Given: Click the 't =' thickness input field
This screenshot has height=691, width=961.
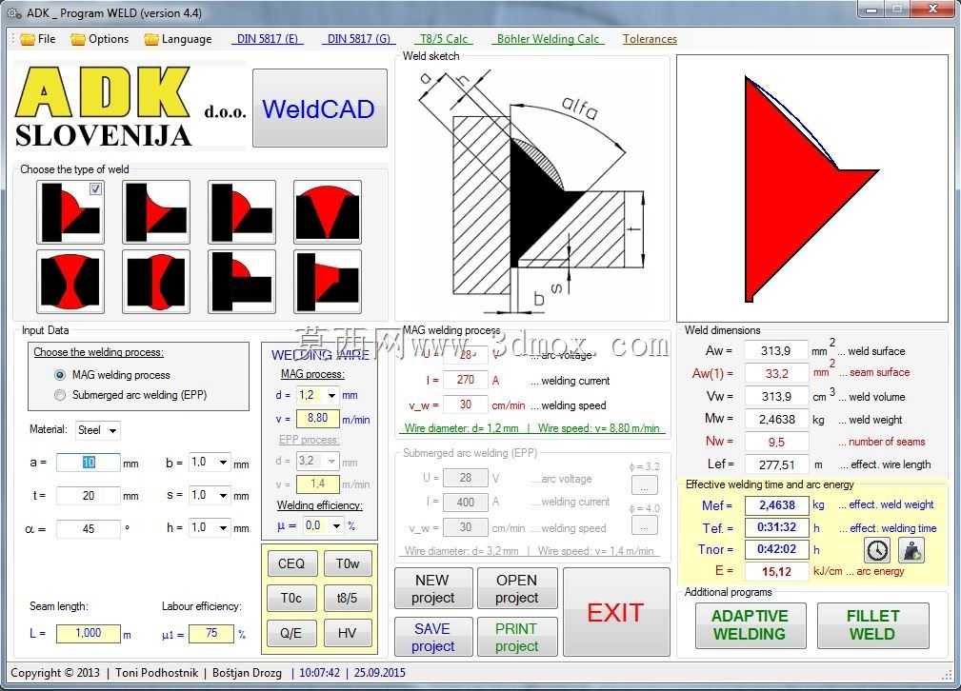Looking at the screenshot, I should coord(89,496).
